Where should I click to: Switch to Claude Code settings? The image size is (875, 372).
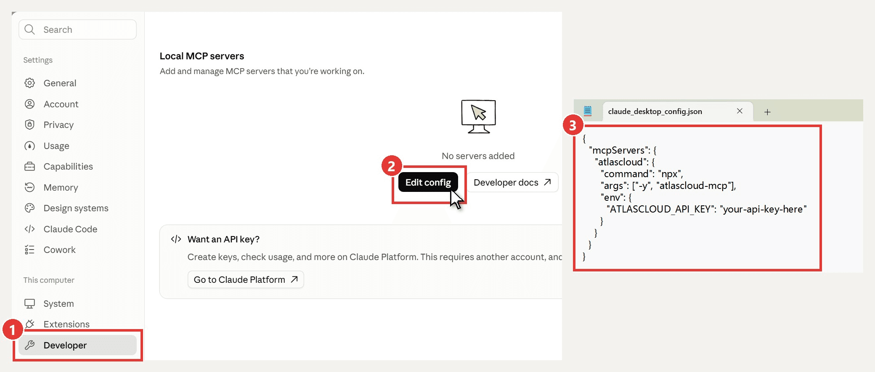pos(77,229)
